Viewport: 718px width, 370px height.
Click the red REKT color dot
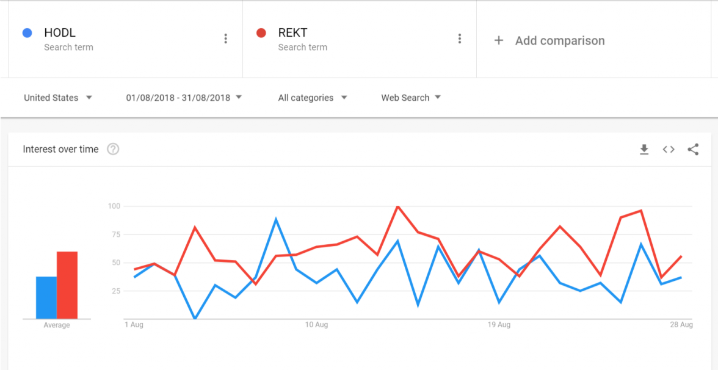(261, 33)
